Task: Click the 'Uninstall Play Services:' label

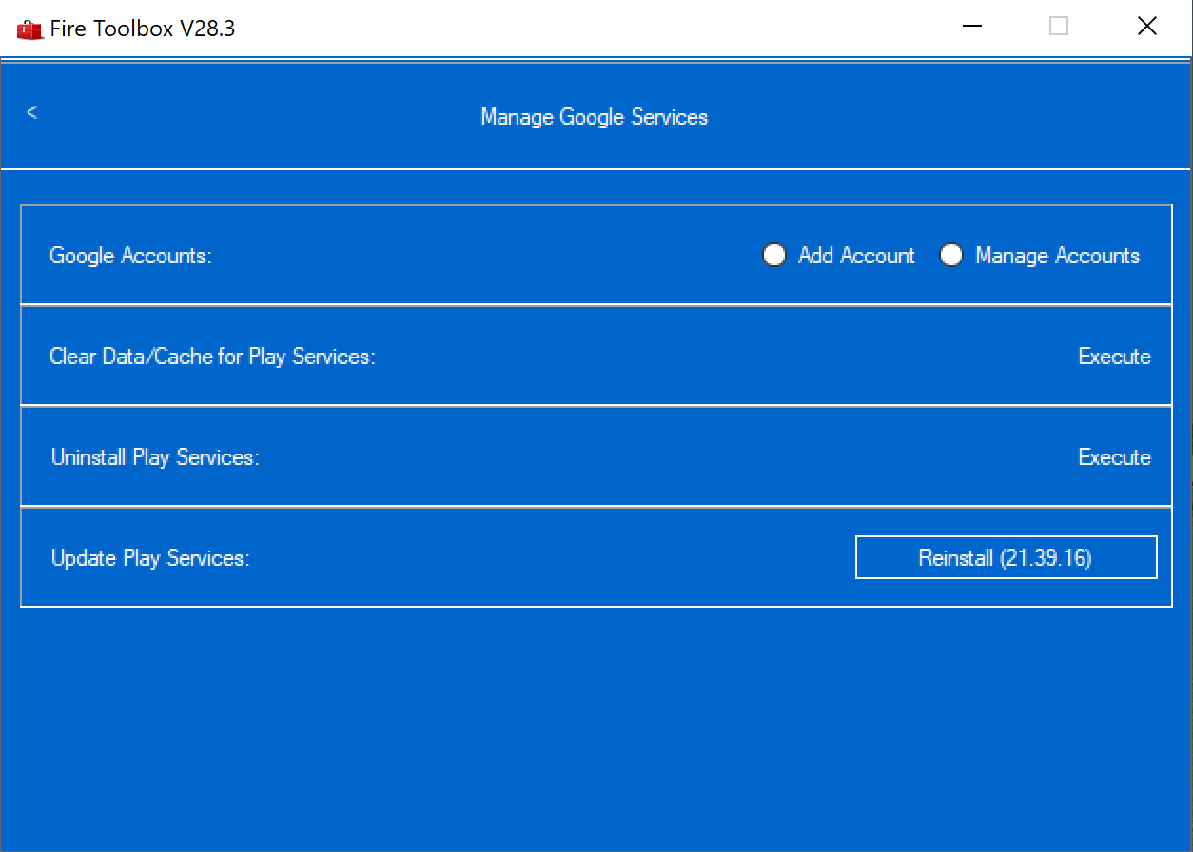Action: pyautogui.click(x=155, y=457)
